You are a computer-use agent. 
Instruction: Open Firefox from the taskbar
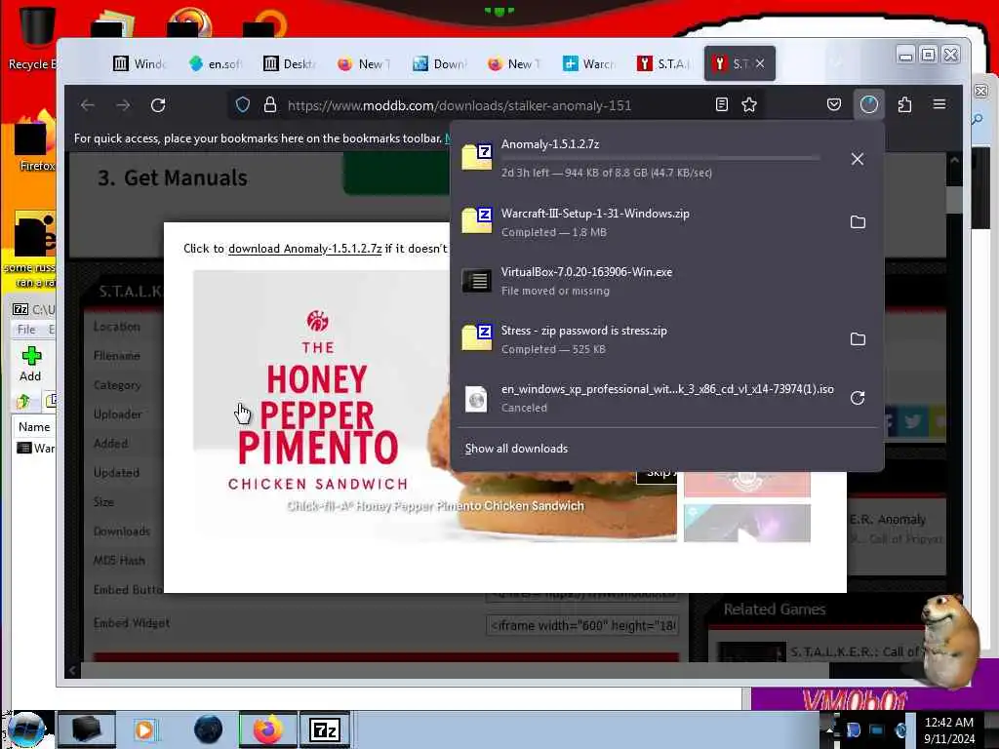click(x=268, y=729)
